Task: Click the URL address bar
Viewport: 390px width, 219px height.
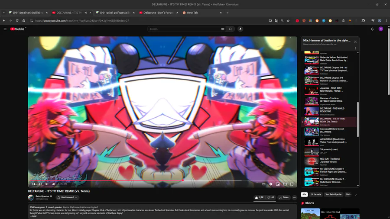Action: click(x=149, y=21)
